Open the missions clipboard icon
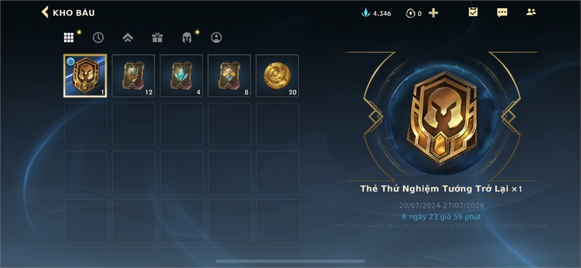Screen dimensions: 581x268 click(x=473, y=12)
